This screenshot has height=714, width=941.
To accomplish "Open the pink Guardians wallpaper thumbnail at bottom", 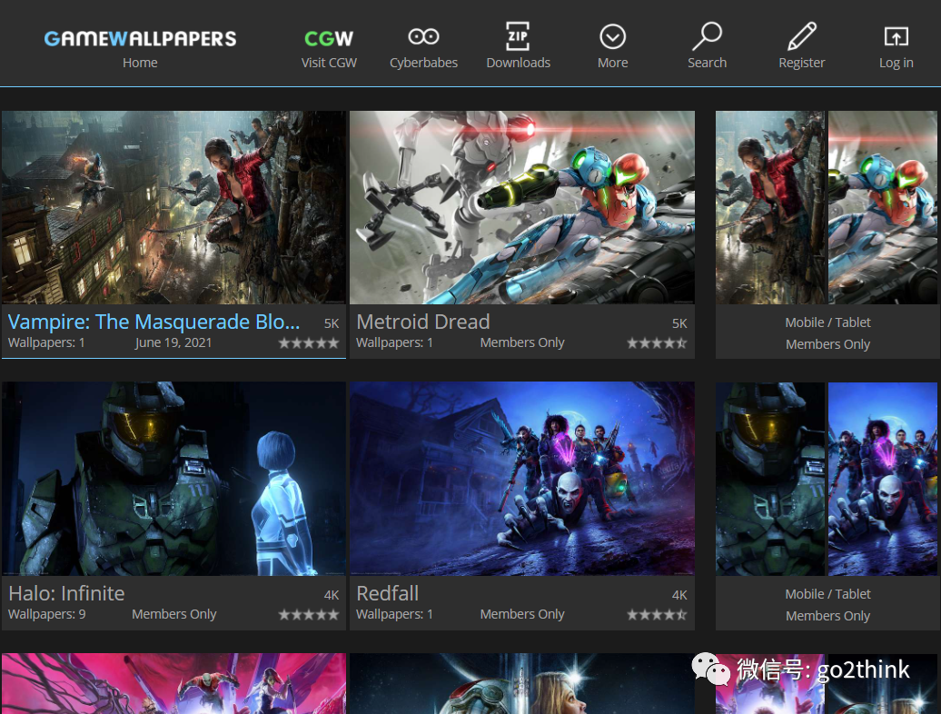I will 173,683.
